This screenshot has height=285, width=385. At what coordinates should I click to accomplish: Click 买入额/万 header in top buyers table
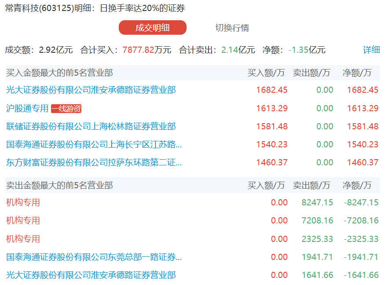(x=266, y=73)
